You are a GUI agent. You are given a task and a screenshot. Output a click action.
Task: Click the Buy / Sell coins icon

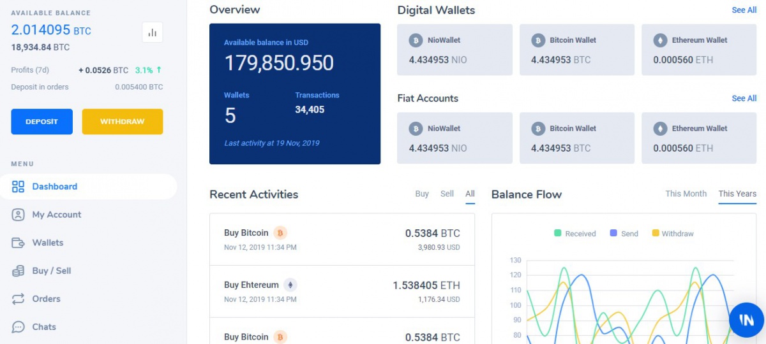tap(19, 271)
